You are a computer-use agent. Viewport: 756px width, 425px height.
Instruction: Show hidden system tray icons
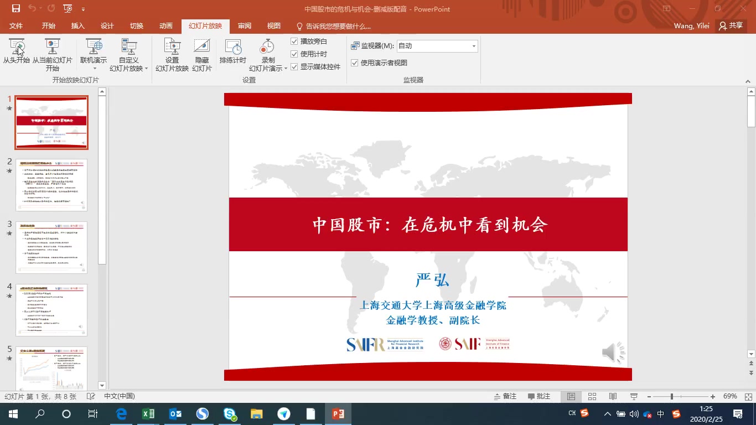(x=607, y=414)
